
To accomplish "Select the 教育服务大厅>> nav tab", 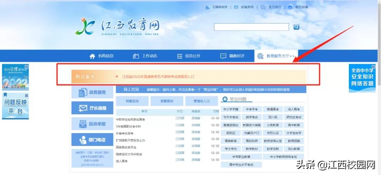I will coord(276,56).
